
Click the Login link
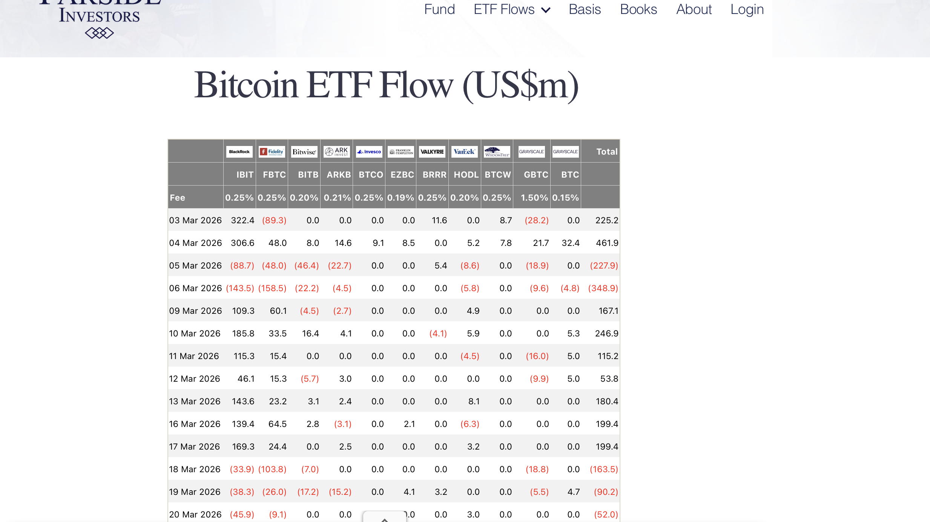pos(746,9)
